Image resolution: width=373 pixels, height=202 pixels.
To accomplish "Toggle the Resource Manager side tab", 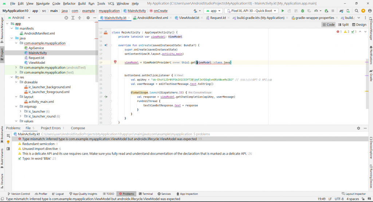I will click(2, 30).
